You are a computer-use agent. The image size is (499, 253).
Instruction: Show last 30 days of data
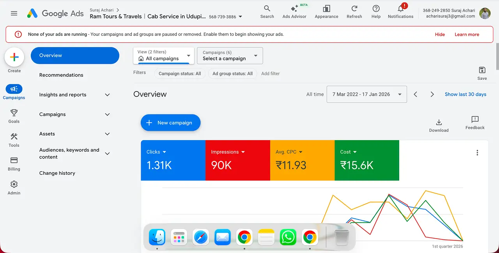[465, 94]
